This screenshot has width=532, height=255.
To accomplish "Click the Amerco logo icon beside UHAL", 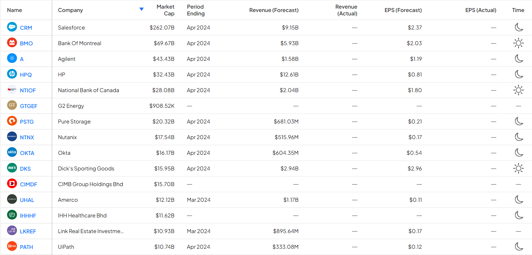I will [x=12, y=199].
